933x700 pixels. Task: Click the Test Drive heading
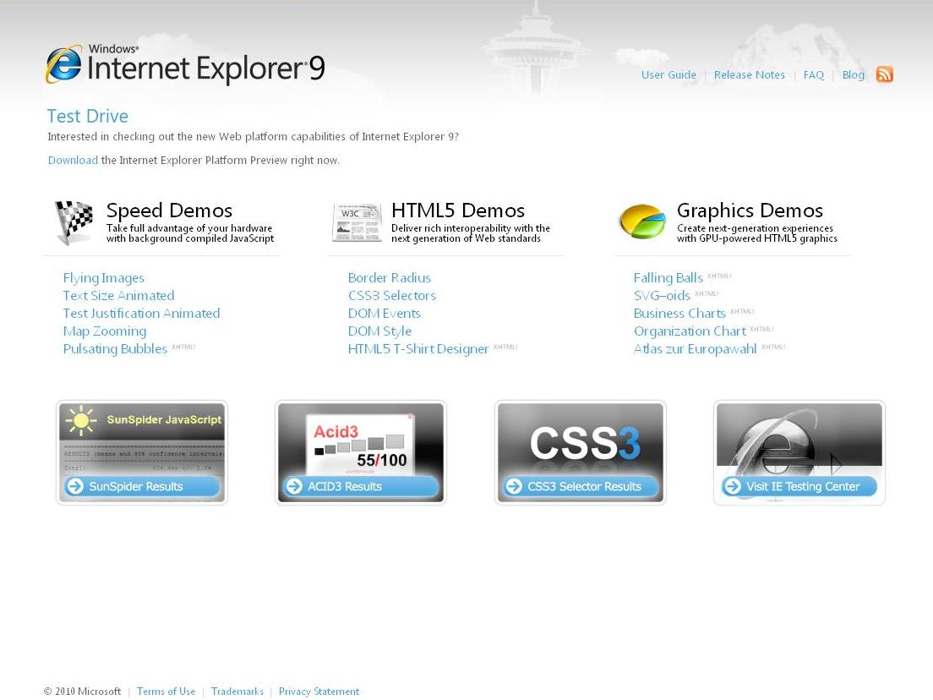tap(88, 116)
